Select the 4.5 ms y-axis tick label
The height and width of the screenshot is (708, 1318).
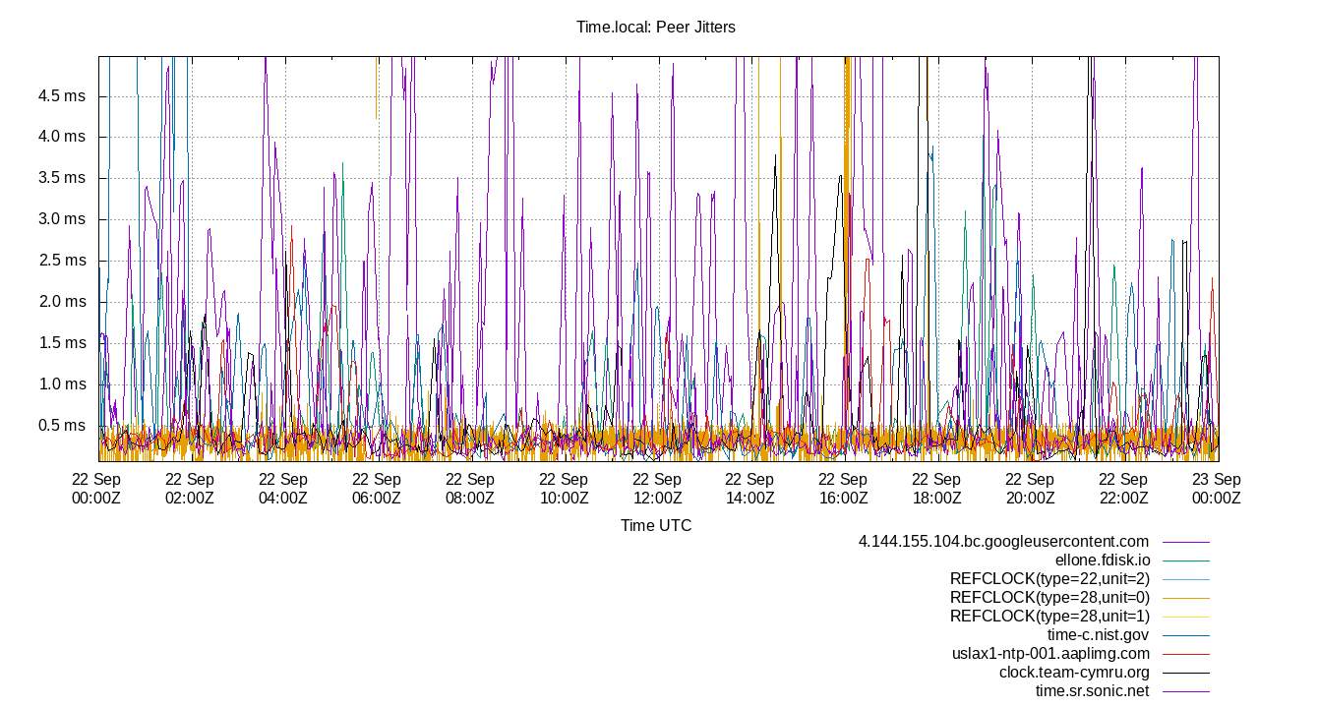[62, 96]
